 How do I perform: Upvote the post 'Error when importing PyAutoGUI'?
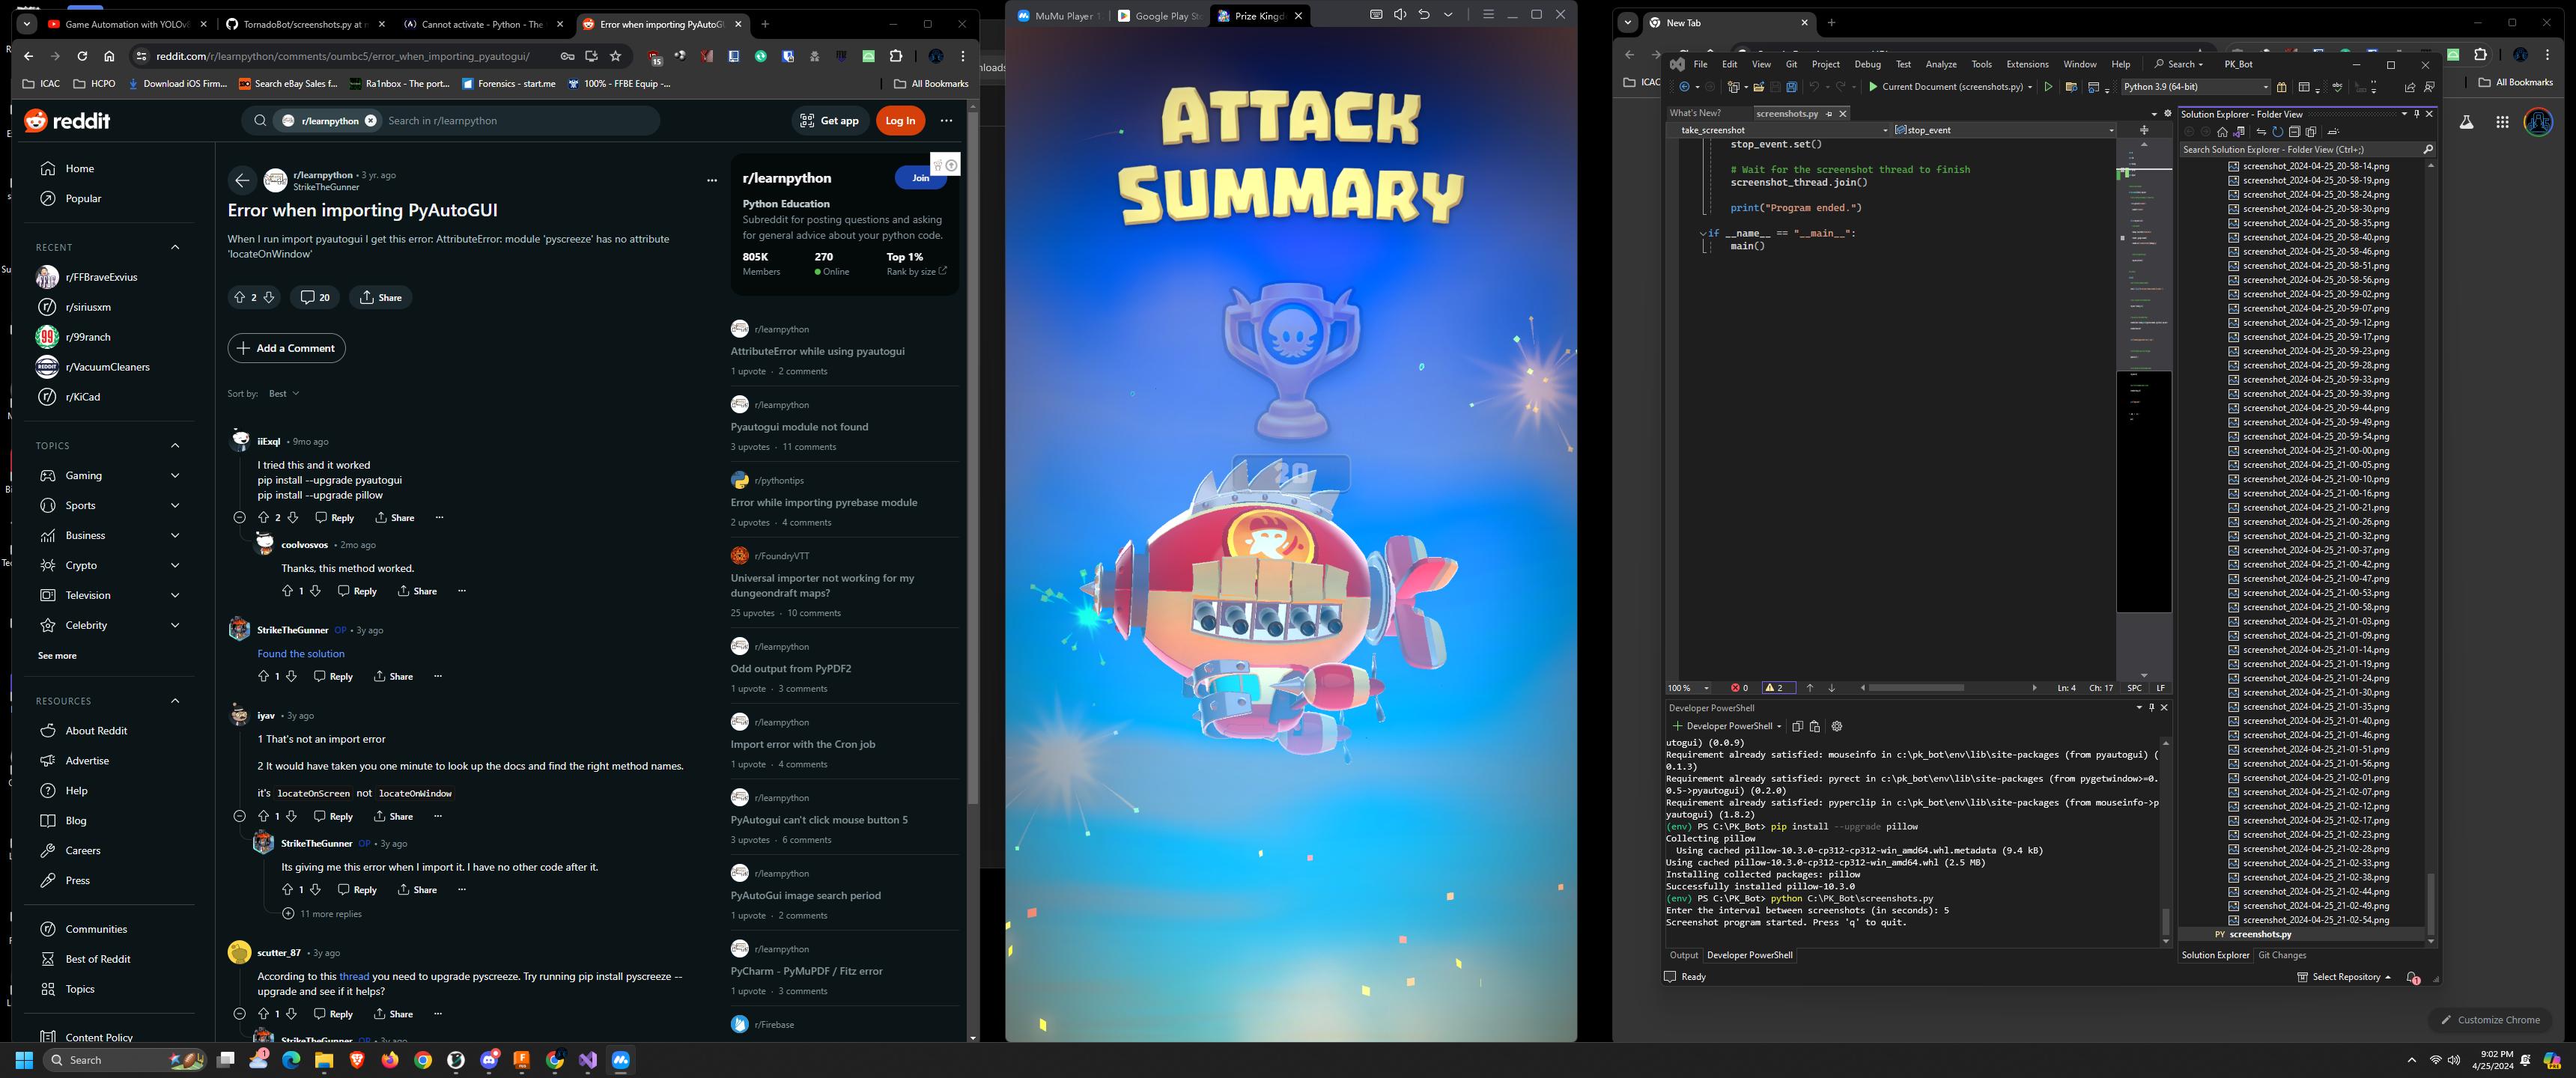239,297
